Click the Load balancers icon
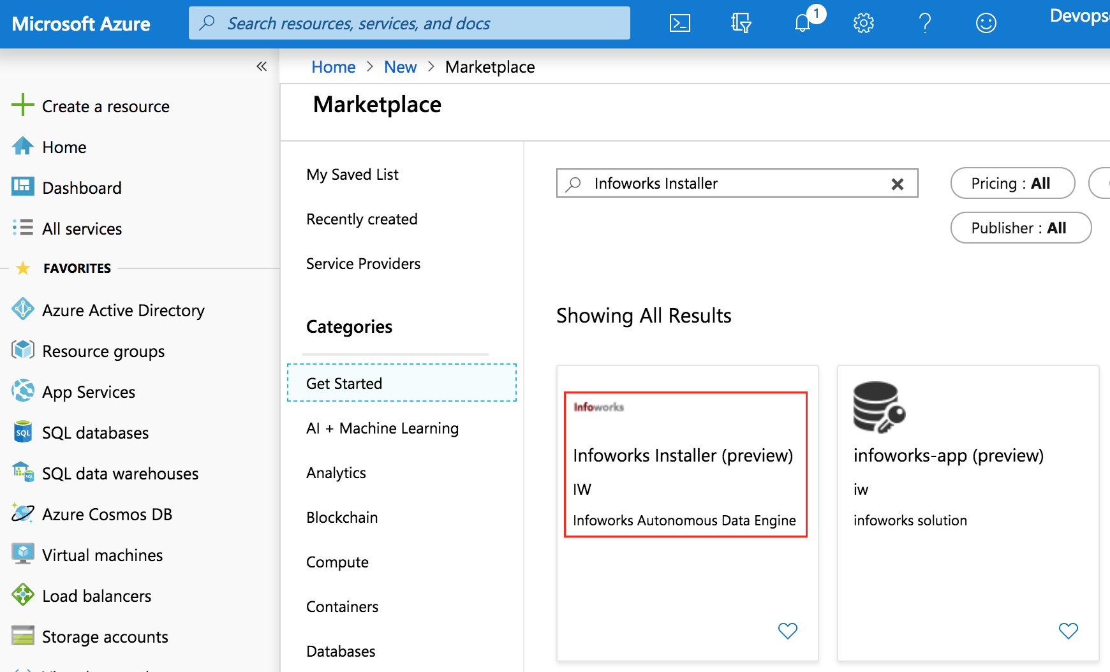Image resolution: width=1110 pixels, height=672 pixels. click(x=23, y=594)
